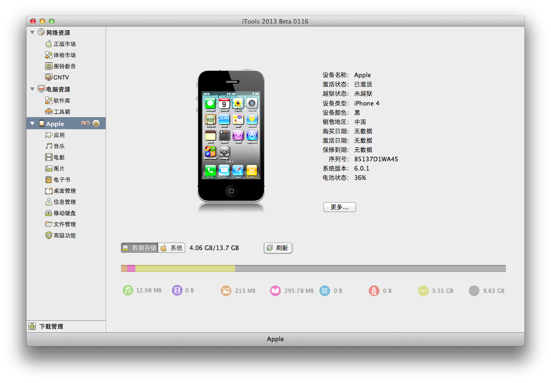Open 图铃影音 icon in sidebar
This screenshot has height=383, width=551.
[48, 66]
